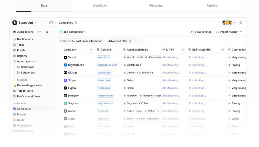Switch to the Pipeline tab
Screen dimensions: 259x147
tap(212, 6)
